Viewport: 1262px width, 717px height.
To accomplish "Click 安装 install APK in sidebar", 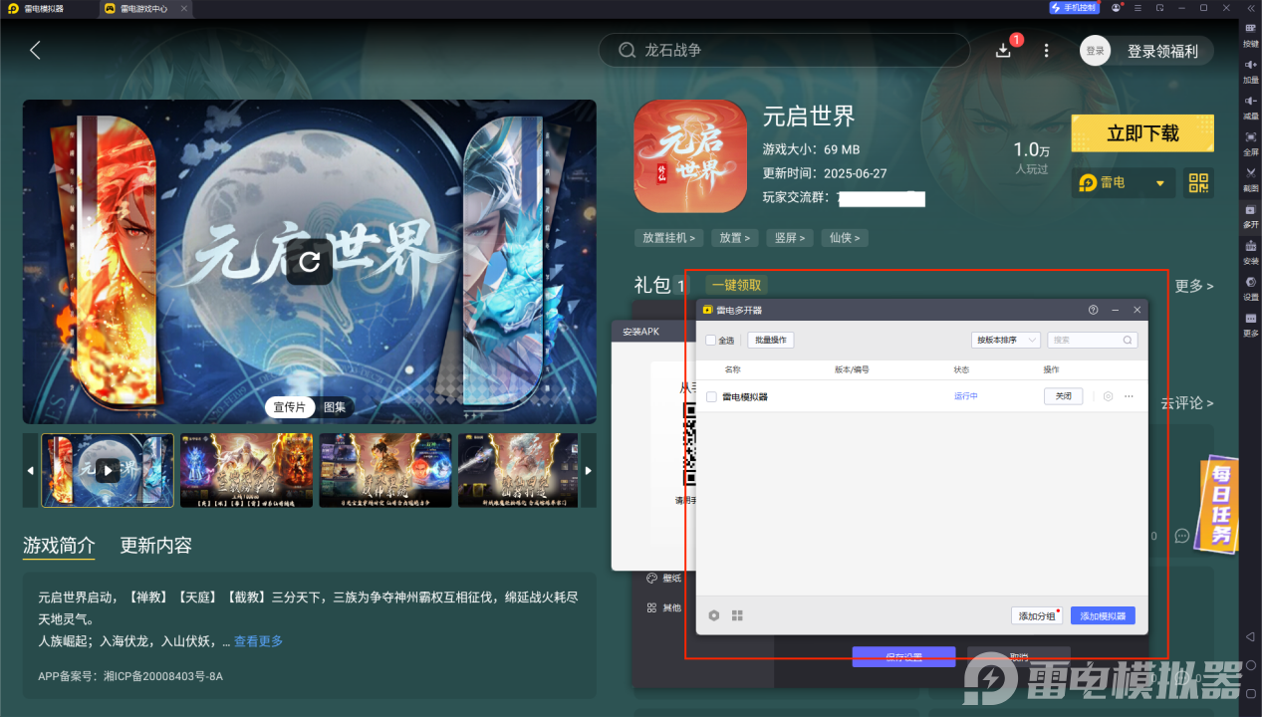I will pyautogui.click(x=1251, y=251).
